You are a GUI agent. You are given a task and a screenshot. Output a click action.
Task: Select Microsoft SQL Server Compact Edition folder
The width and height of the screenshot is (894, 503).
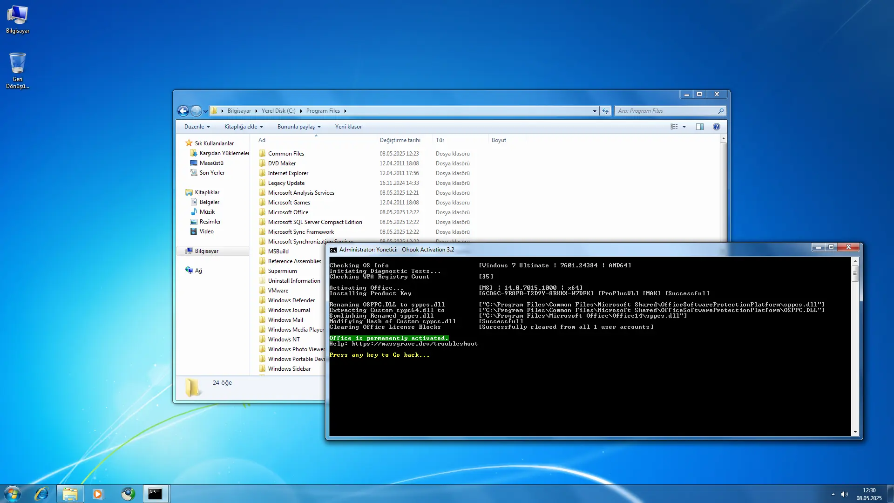315,222
